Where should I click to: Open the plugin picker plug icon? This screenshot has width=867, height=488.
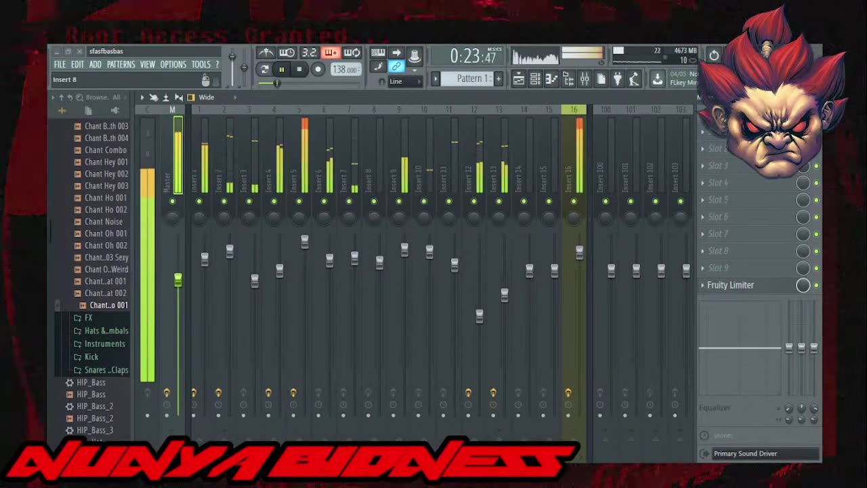(618, 79)
